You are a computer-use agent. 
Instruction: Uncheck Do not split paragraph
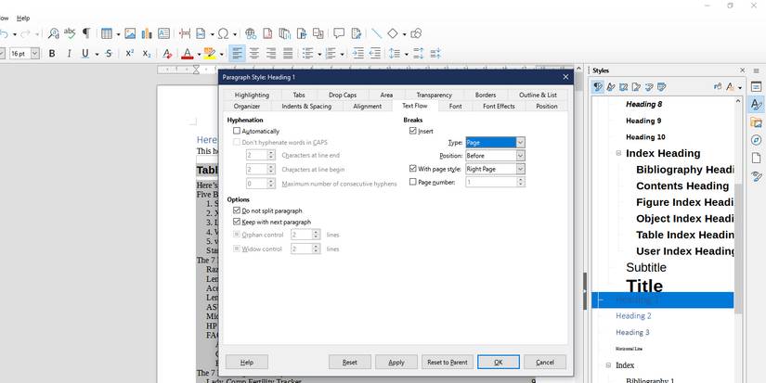click(x=237, y=211)
